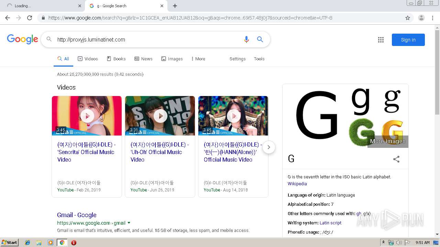Open the Wikipedia link
Image resolution: width=440 pixels, height=247 pixels.
point(297,184)
